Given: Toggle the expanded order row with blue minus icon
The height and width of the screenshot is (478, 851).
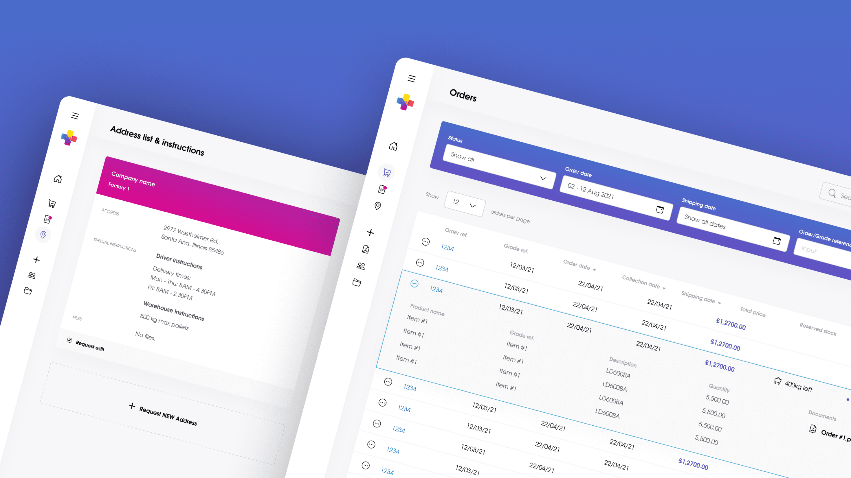Looking at the screenshot, I should point(415,284).
